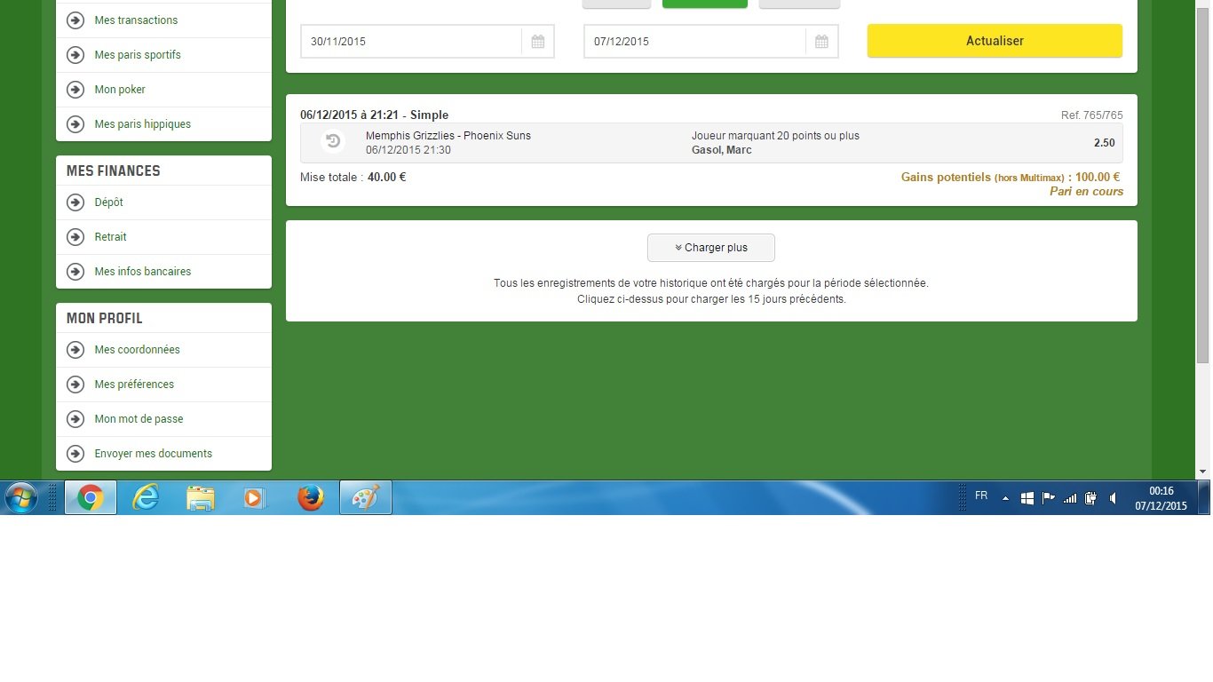Click arrow icon beside Retrait
Image resolution: width=1213 pixels, height=682 pixels.
[75, 236]
